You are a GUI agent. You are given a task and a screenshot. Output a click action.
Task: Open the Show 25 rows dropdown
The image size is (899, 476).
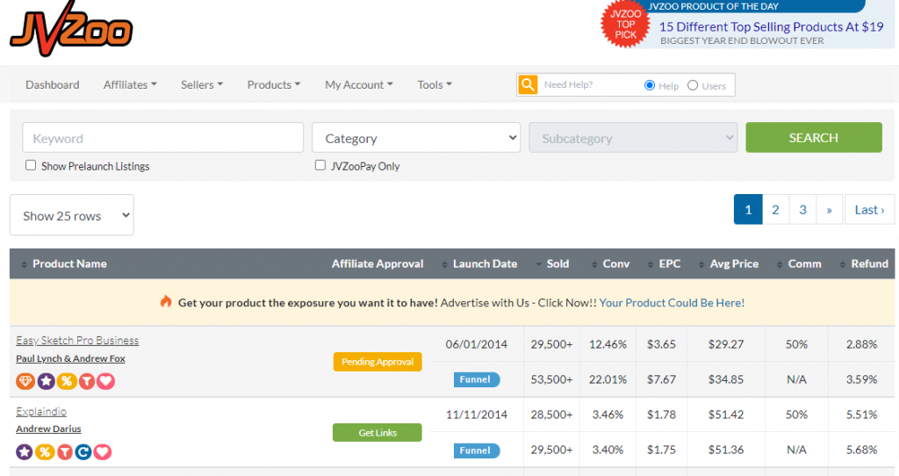(x=72, y=215)
